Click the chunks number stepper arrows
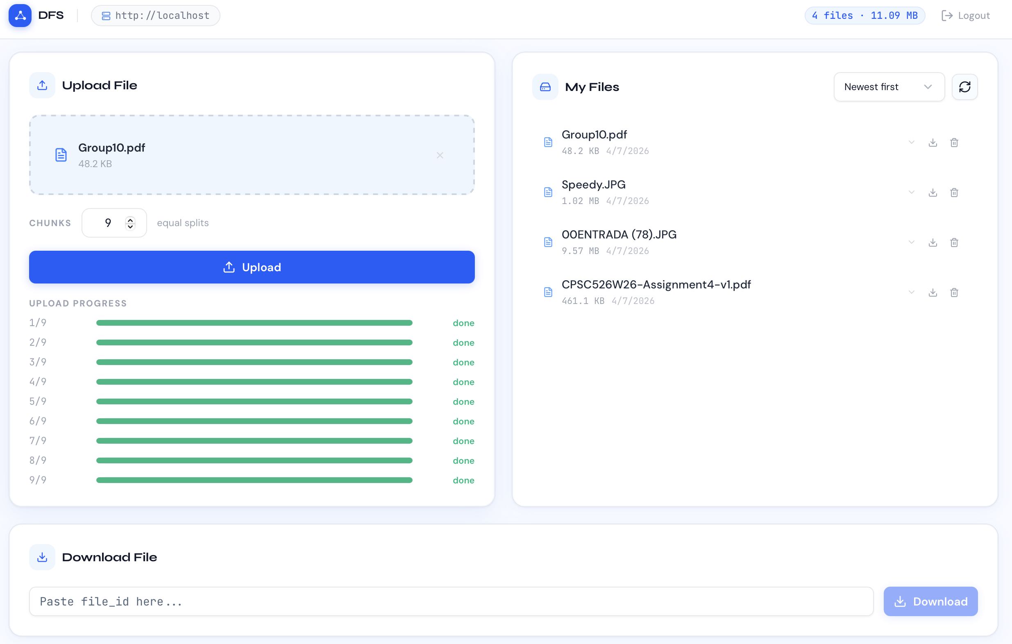Viewport: 1012px width, 644px height. [x=130, y=223]
